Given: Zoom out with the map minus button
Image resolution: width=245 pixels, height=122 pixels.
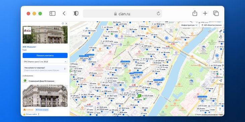Looking at the screenshot, I should pos(221,74).
